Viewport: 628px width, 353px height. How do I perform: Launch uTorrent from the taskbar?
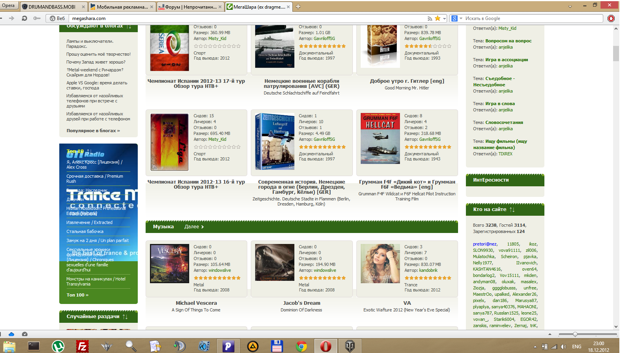click(58, 346)
